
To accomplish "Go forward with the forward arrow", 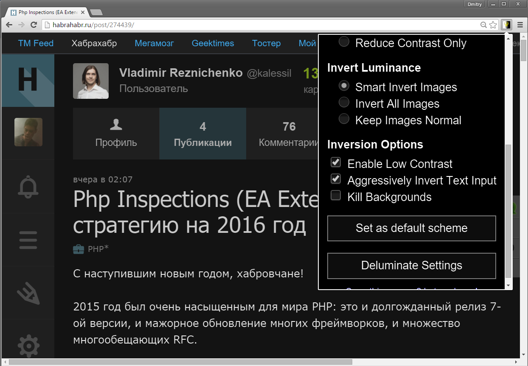I will 21,25.
